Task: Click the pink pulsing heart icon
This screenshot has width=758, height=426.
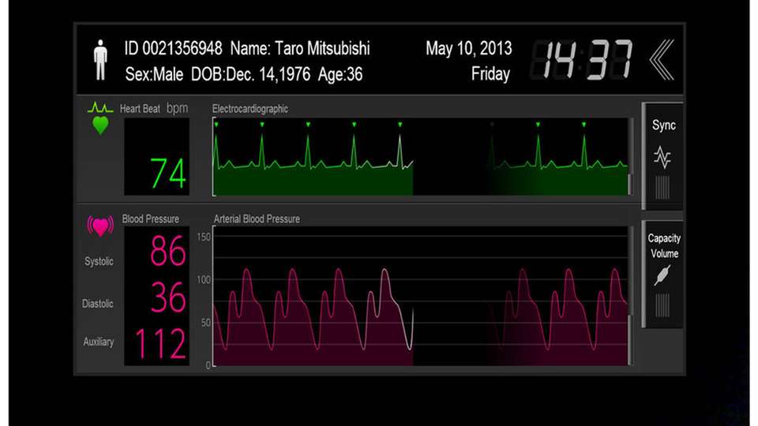Action: click(100, 226)
